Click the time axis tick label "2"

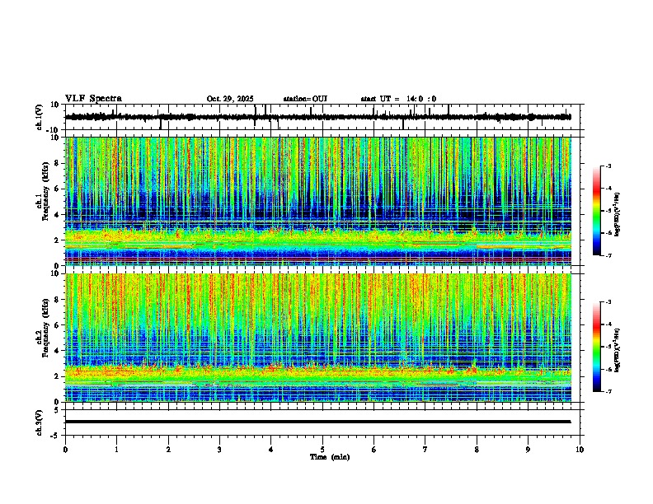[168, 450]
